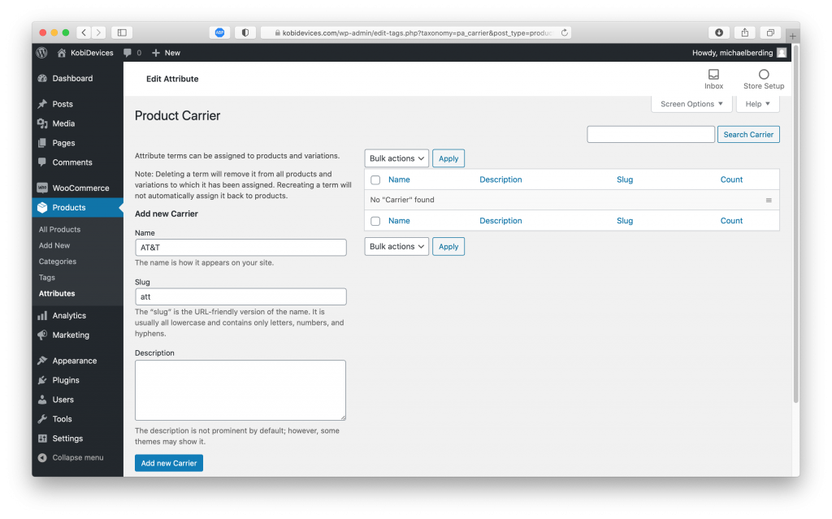Click the Collapse menu arrow icon
Screen dimensions: 832x519
42,457
